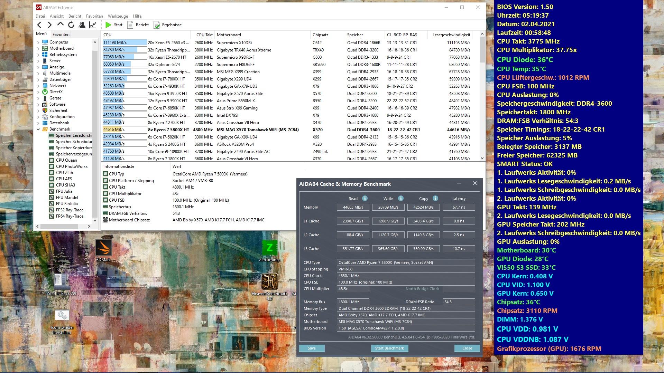The width and height of the screenshot is (664, 373).
Task: Click the Start Benchmark button
Action: coord(389,348)
